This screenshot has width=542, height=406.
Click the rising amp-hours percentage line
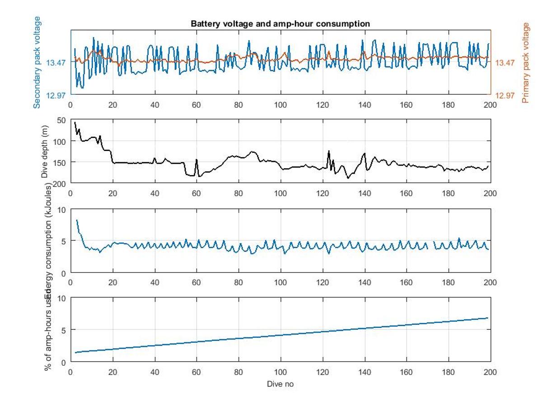[280, 335]
